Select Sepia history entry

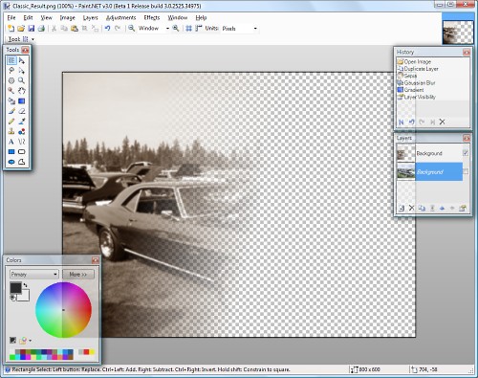pos(410,76)
